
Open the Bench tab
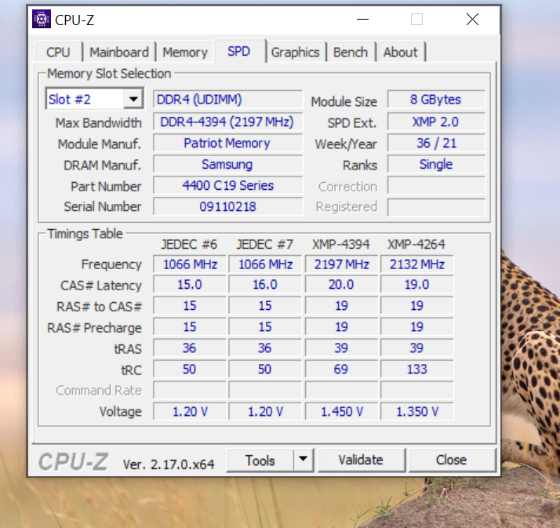(x=351, y=53)
